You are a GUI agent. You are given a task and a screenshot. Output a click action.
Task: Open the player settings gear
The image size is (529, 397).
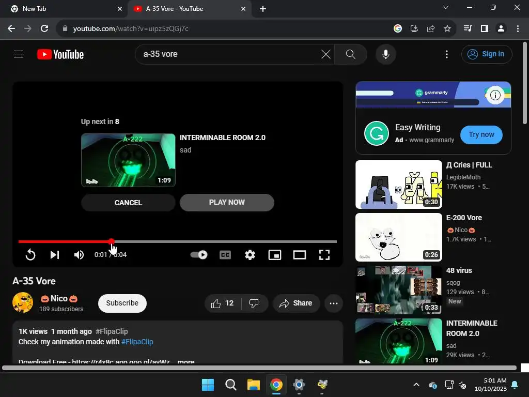[x=250, y=254]
